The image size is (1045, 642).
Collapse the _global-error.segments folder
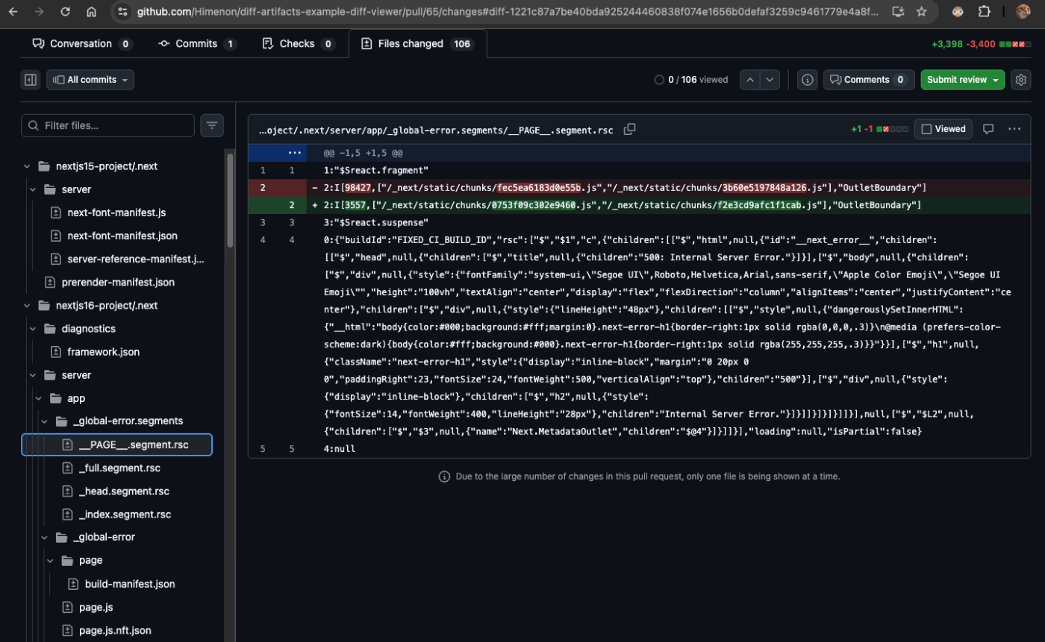point(44,421)
